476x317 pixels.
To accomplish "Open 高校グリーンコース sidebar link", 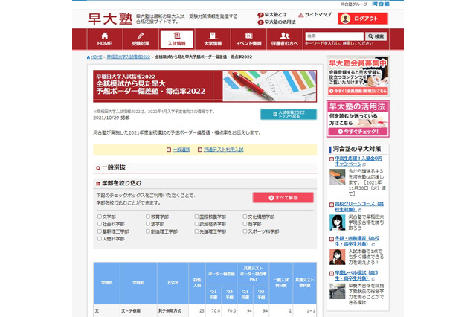I will (359, 207).
